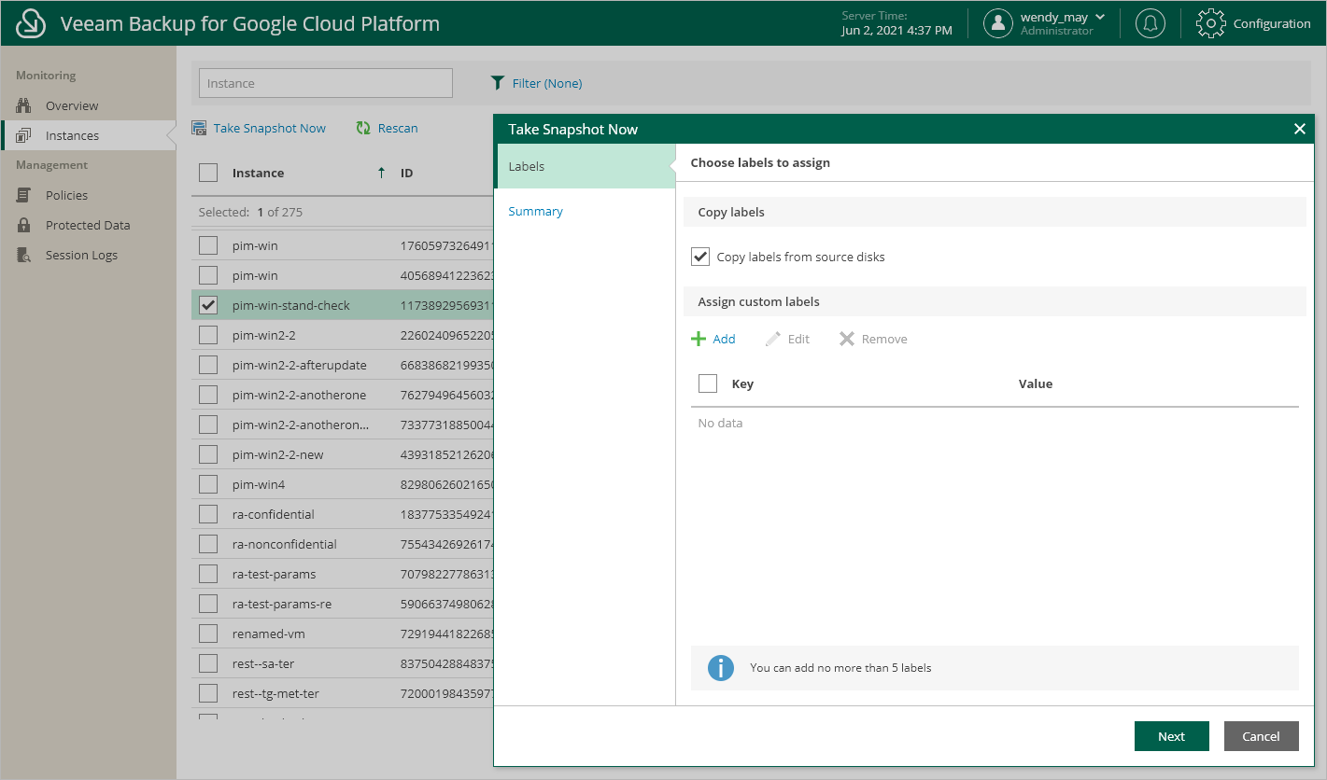The height and width of the screenshot is (780, 1327).
Task: Select the ra-test-params-re instance name
Action: coord(282,604)
